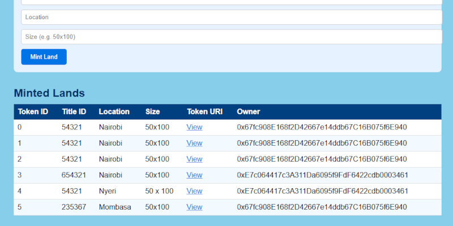453x226 pixels.
Task: Open View link for token 1
Action: [x=194, y=143]
